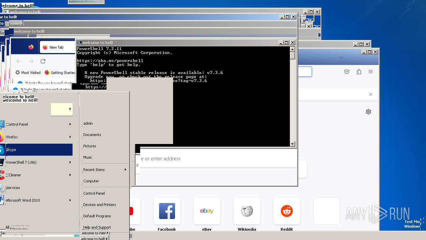Image resolution: width=426 pixels, height=240 pixels.
Task: Click the PowerShell scrollbar thumb
Action: (x=293, y=55)
